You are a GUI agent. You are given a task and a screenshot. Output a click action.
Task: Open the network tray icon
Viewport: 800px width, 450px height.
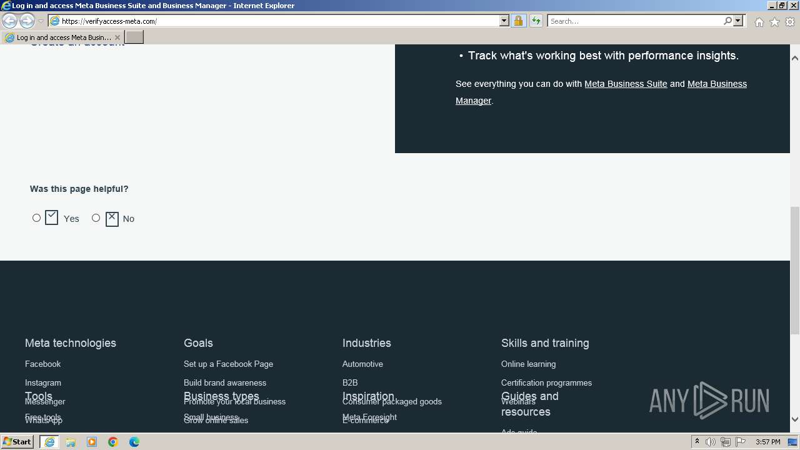(726, 442)
